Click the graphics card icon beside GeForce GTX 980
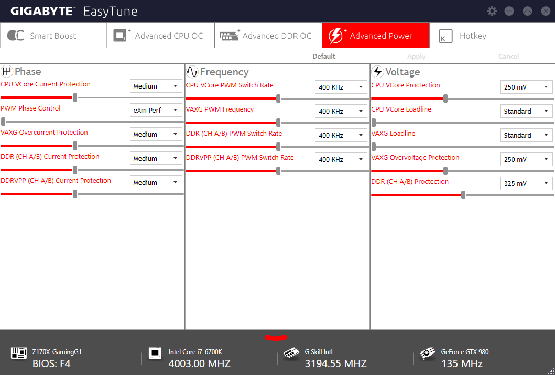This screenshot has height=375, width=555. pyautogui.click(x=428, y=354)
